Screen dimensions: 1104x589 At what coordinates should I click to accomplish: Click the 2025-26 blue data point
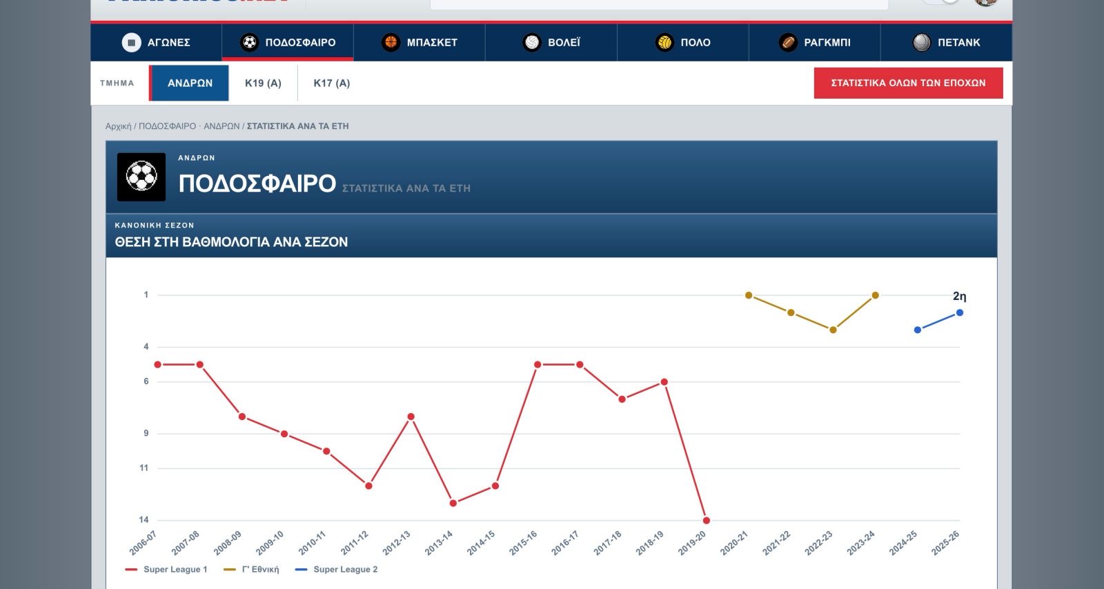(x=960, y=312)
